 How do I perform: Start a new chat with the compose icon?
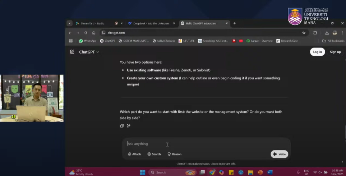pos(72,52)
